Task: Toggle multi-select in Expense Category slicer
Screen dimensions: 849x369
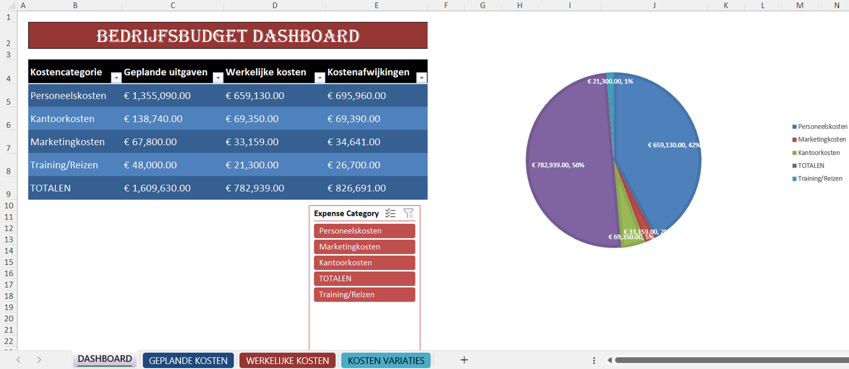Action: click(391, 213)
